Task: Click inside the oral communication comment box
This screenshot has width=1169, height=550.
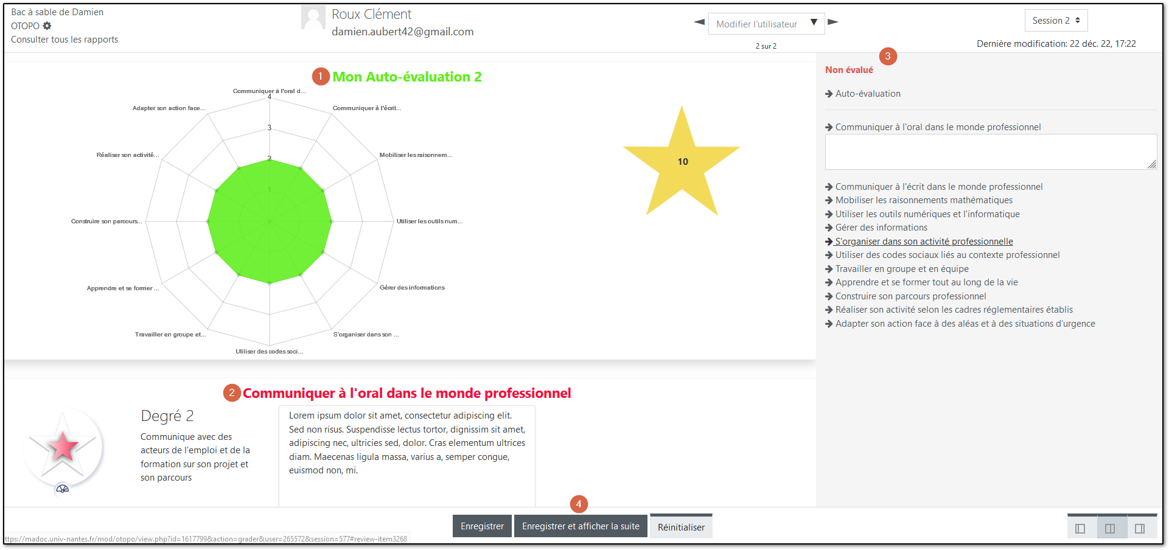Action: pyautogui.click(x=989, y=151)
